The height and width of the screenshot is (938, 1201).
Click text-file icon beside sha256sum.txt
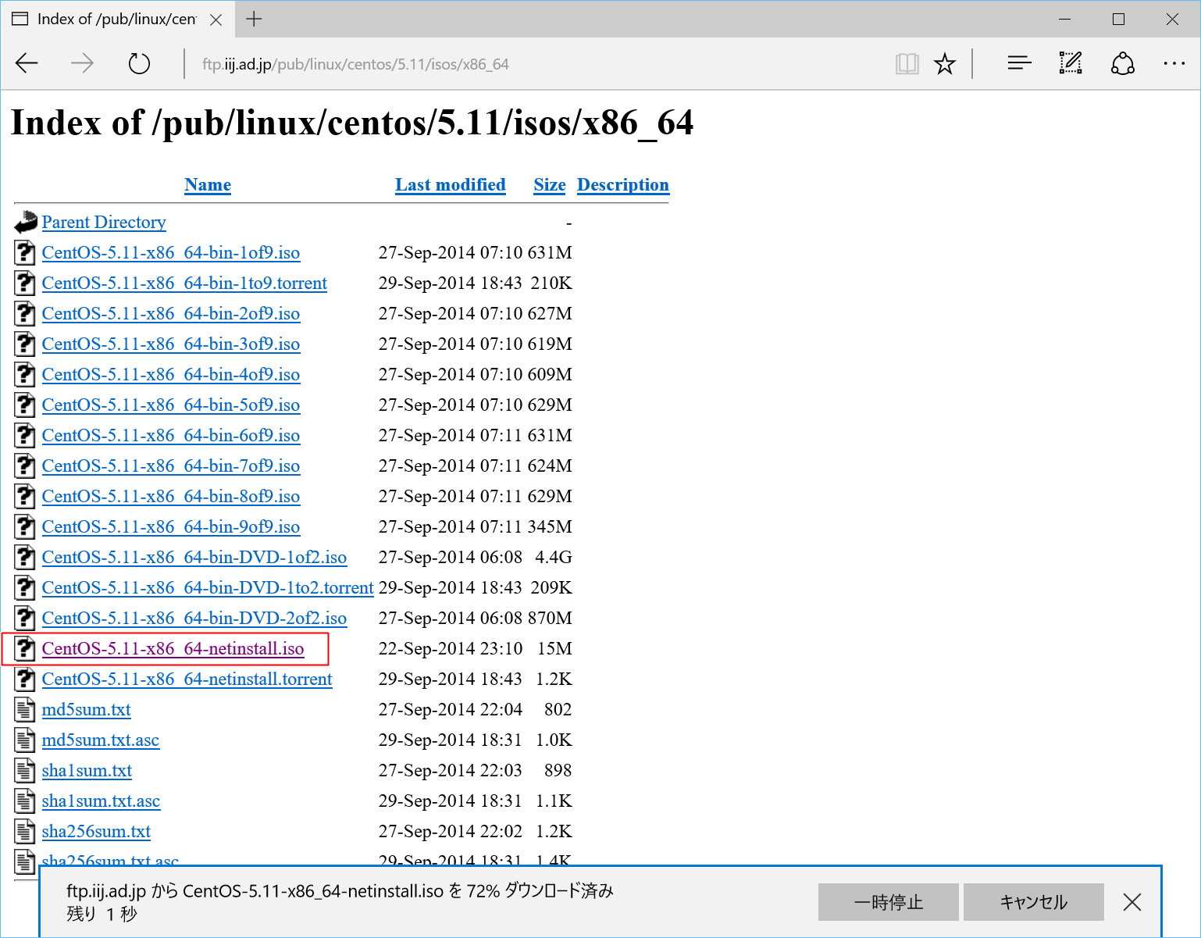(25, 832)
